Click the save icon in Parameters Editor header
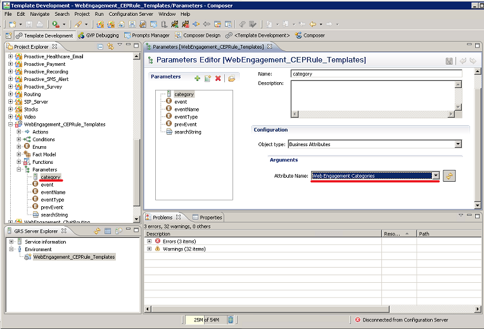Screen dimensions: 484x329 [x=449, y=61]
